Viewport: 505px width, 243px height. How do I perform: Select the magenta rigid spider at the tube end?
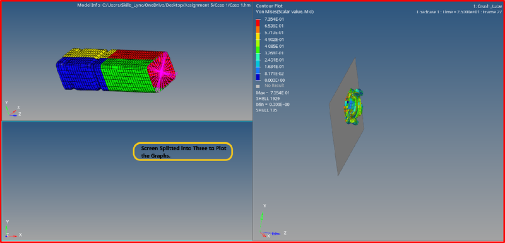pos(162,72)
